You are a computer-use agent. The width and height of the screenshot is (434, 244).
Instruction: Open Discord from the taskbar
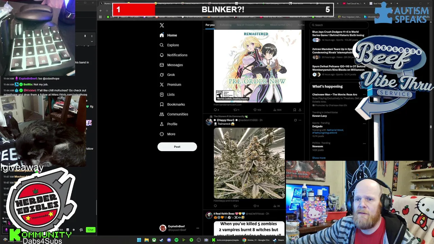[x=169, y=240]
